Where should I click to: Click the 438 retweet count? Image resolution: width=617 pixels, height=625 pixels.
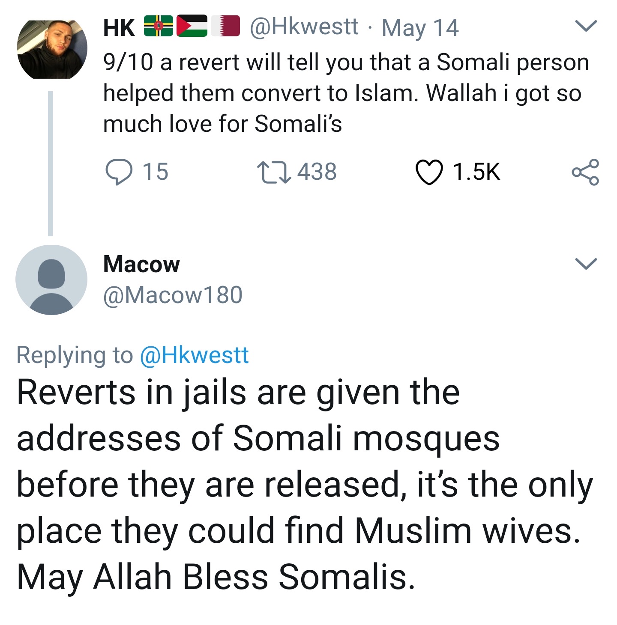[x=317, y=172]
